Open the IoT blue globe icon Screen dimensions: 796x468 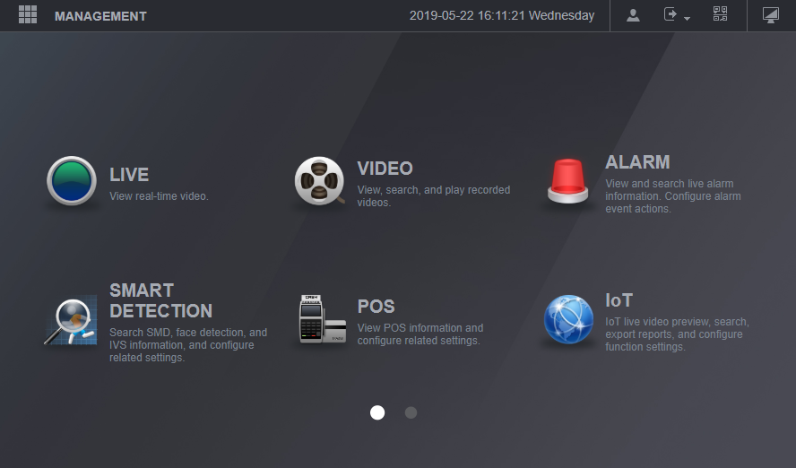pyautogui.click(x=568, y=319)
